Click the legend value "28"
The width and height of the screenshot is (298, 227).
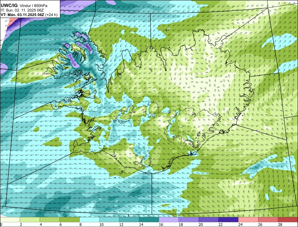(x=280, y=225)
